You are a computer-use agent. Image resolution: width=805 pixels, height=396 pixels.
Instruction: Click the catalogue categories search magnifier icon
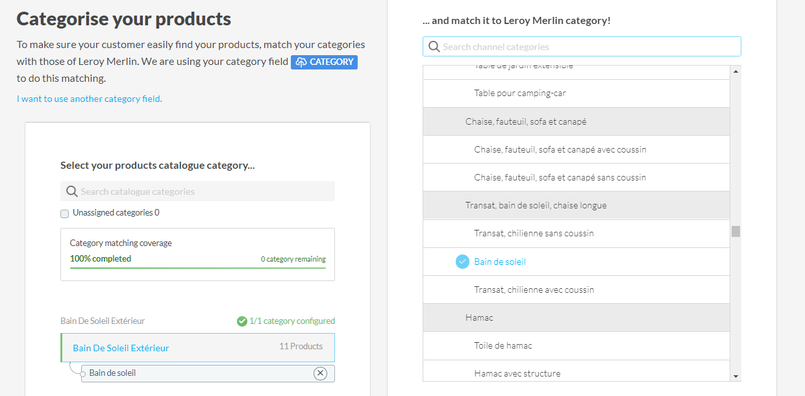click(72, 192)
